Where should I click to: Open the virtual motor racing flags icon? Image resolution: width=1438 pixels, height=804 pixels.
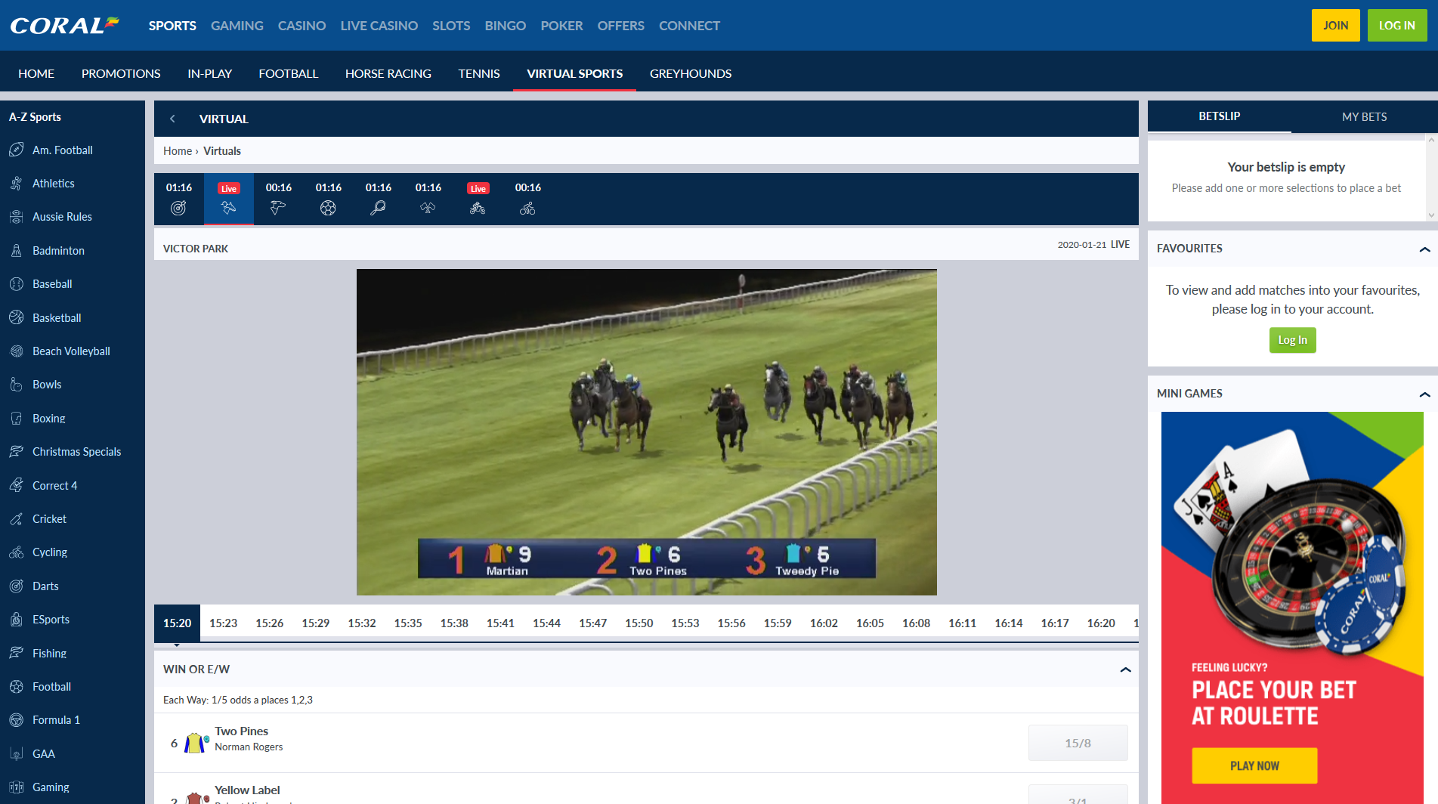[428, 208]
